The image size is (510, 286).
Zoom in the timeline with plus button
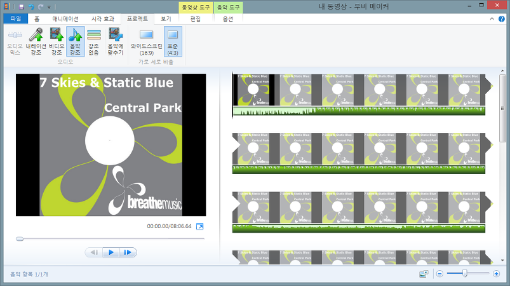pyautogui.click(x=496, y=274)
